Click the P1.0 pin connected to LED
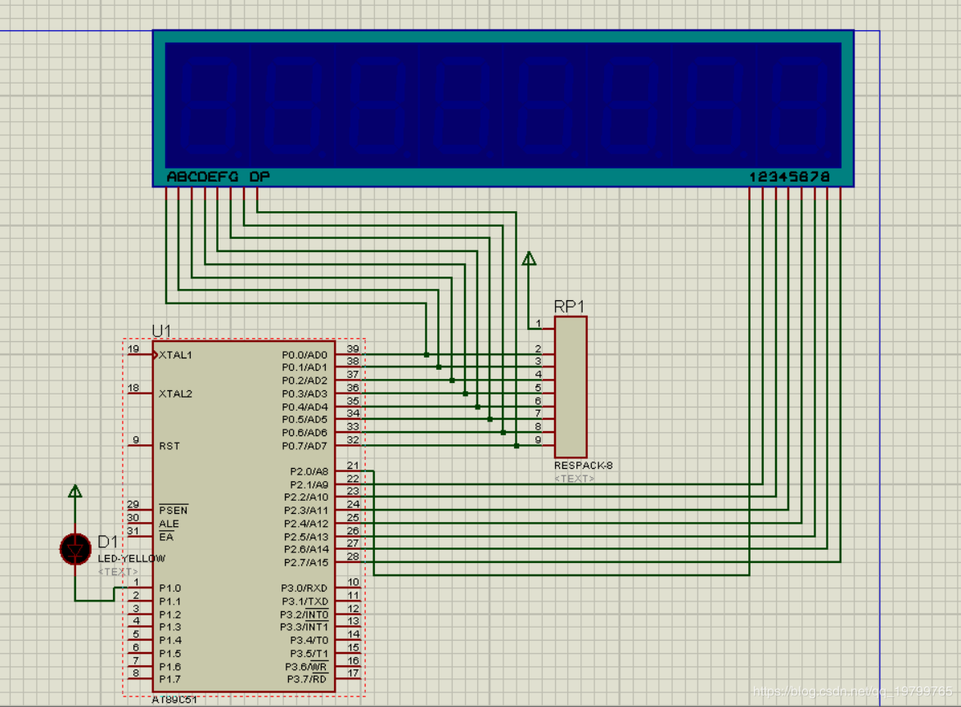961x707 pixels. point(140,587)
